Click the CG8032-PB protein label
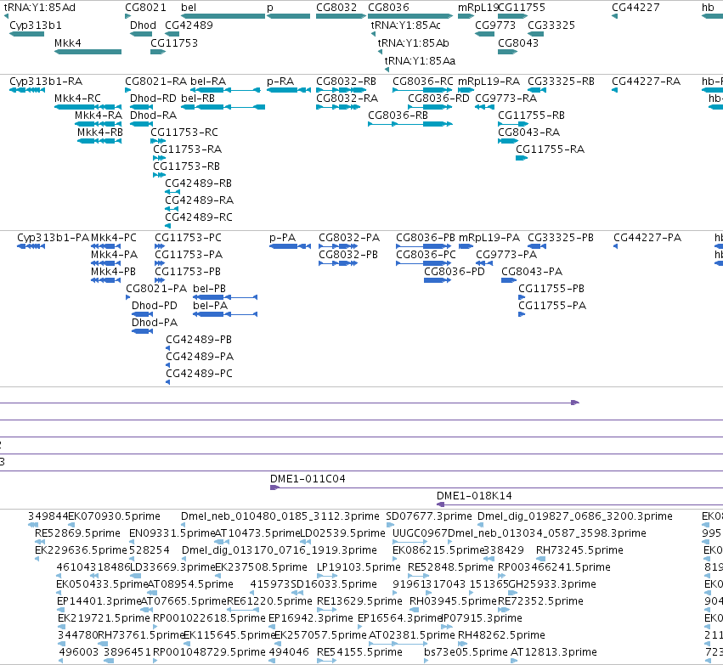Screen dimensions: 723x665 [348, 255]
